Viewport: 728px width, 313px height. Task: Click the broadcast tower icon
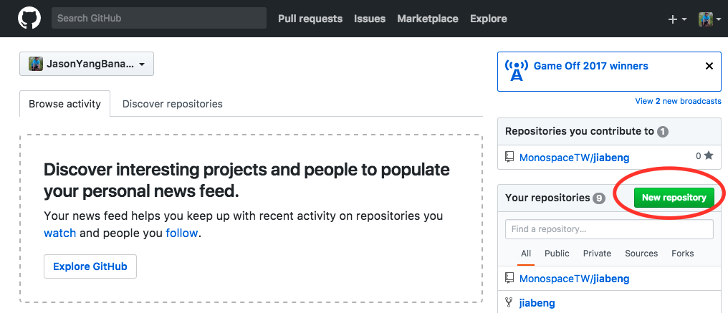point(516,70)
